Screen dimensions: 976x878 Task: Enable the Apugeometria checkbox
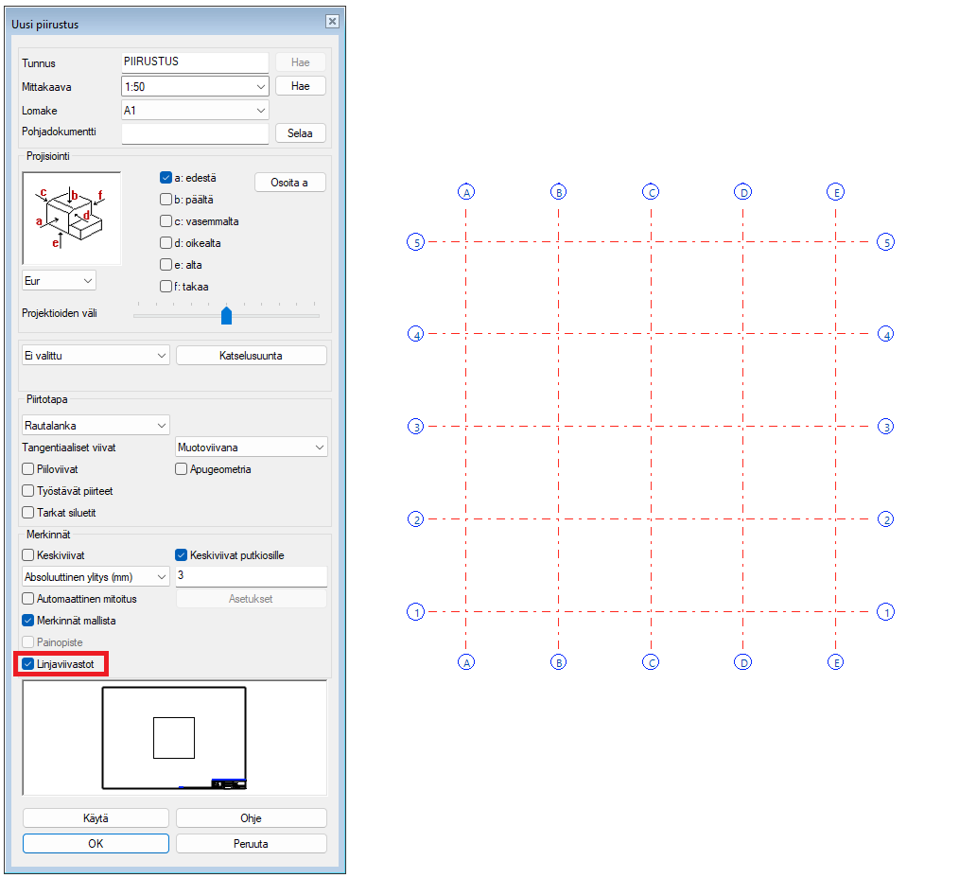point(183,468)
